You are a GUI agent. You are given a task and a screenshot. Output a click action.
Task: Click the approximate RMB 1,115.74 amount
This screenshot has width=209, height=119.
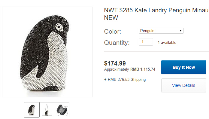coord(143,69)
